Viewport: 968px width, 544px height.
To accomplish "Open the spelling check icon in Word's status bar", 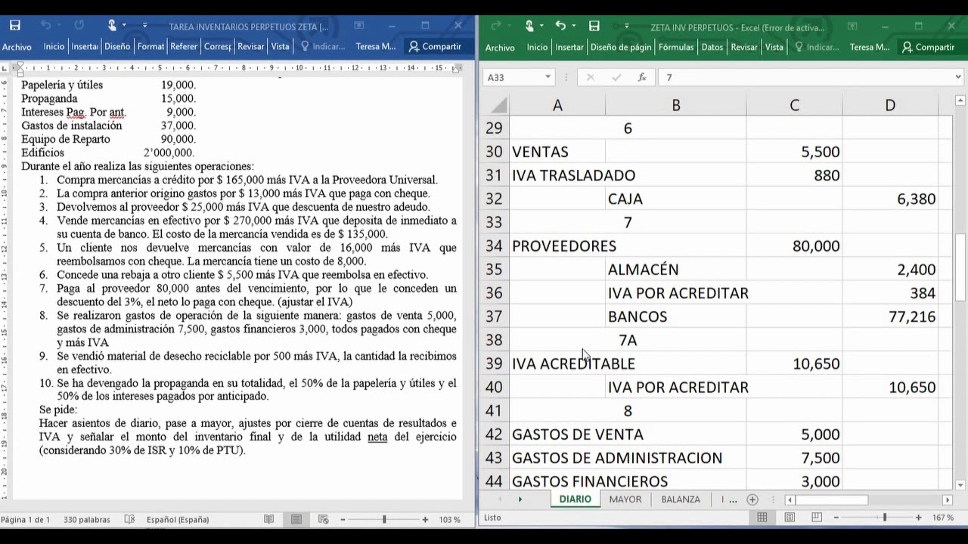I will [129, 519].
